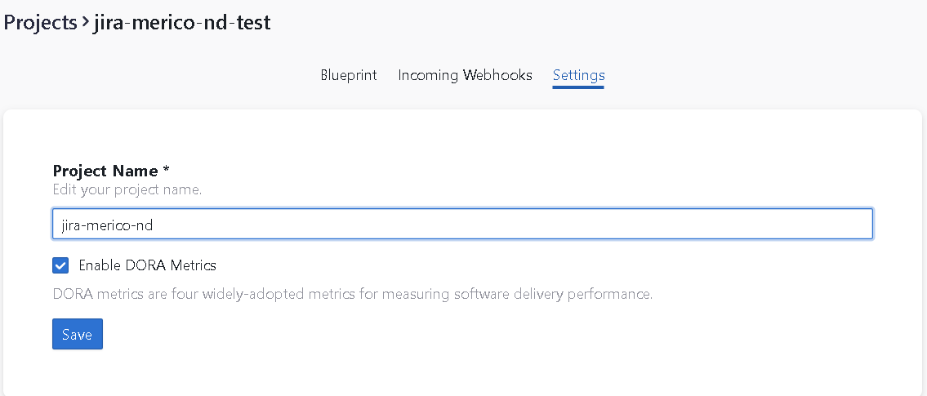Click the required asterisk beside Project Name
Viewport: 927px width, 396px height.
tap(166, 170)
